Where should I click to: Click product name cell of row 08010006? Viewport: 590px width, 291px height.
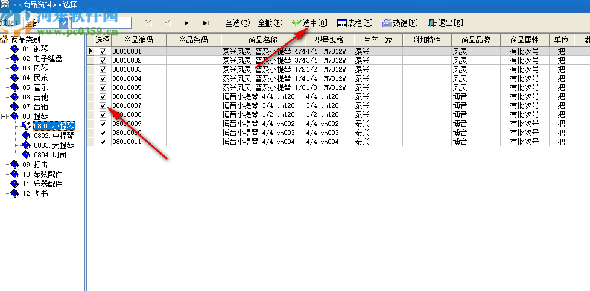point(263,96)
